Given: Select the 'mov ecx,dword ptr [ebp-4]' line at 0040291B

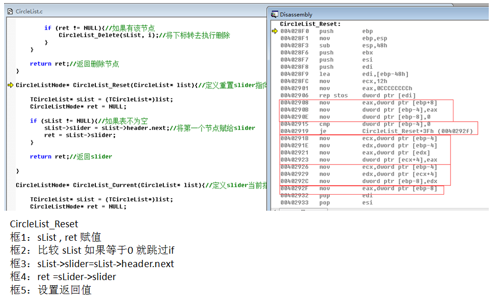Looking at the screenshot, I should [x=359, y=138].
